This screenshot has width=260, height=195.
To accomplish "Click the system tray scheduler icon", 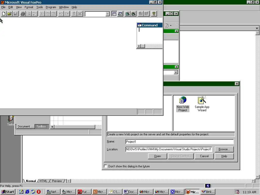I will tap(237, 192).
